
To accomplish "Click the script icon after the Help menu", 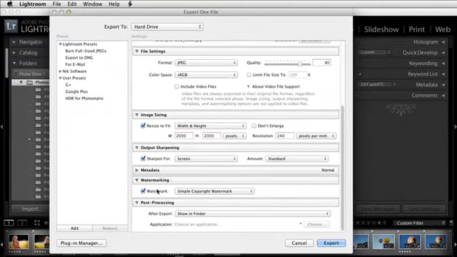I will (130, 4).
